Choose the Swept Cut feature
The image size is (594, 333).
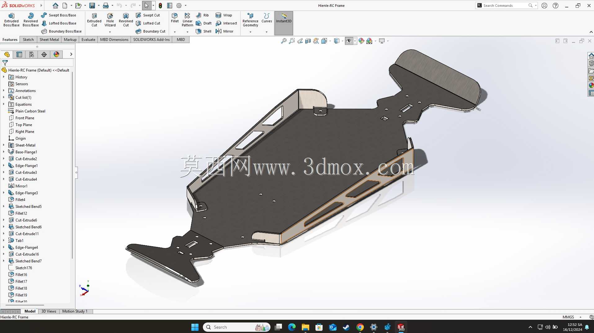click(x=148, y=15)
